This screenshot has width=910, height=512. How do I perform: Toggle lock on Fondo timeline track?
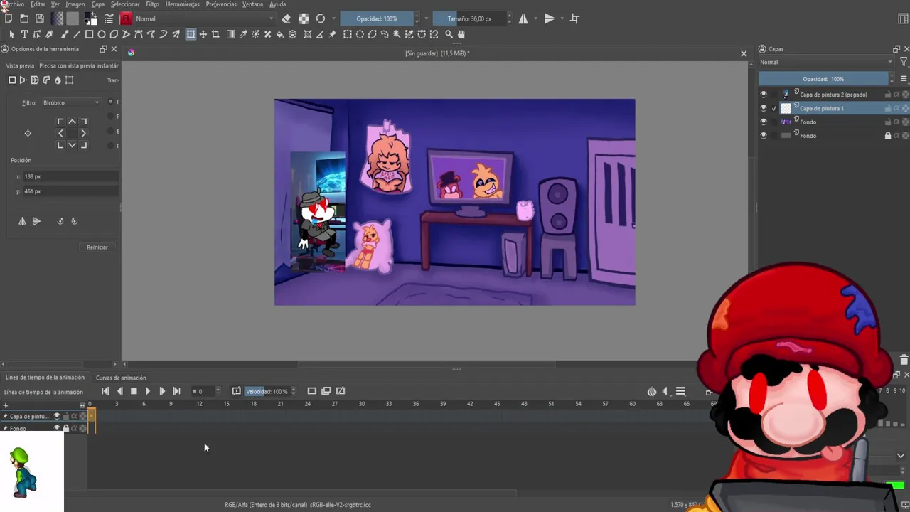coord(65,428)
